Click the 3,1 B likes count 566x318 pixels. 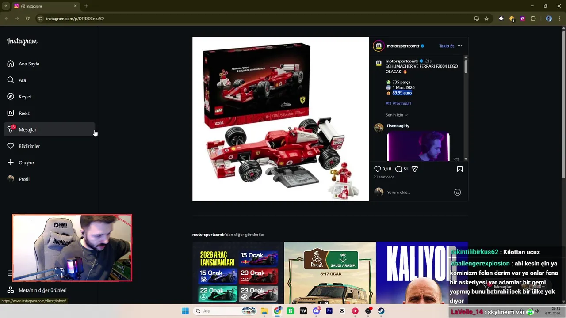[x=387, y=169]
